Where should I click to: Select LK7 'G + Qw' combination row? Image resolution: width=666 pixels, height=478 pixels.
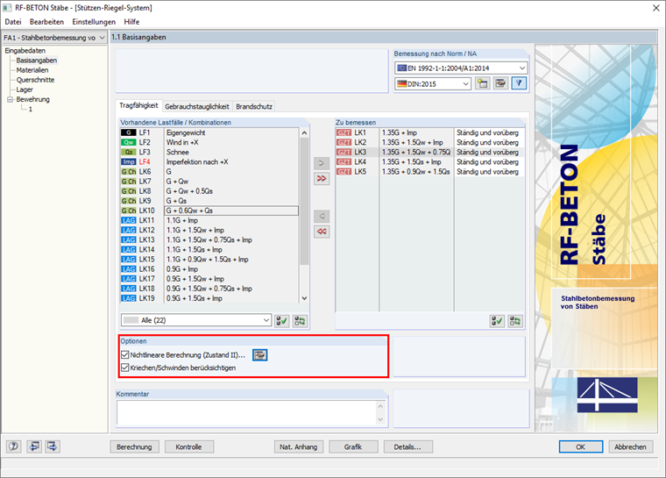(209, 182)
